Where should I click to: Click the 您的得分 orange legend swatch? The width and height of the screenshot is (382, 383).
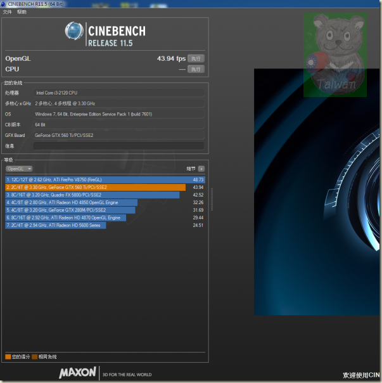8,357
